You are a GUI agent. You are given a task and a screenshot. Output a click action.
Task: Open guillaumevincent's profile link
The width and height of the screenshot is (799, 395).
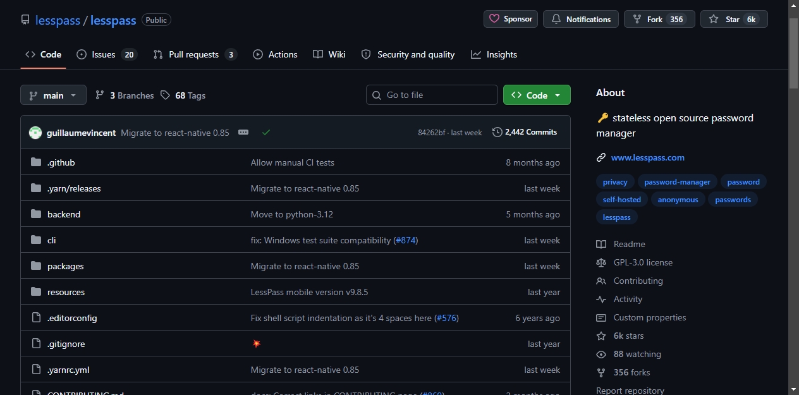(x=82, y=133)
